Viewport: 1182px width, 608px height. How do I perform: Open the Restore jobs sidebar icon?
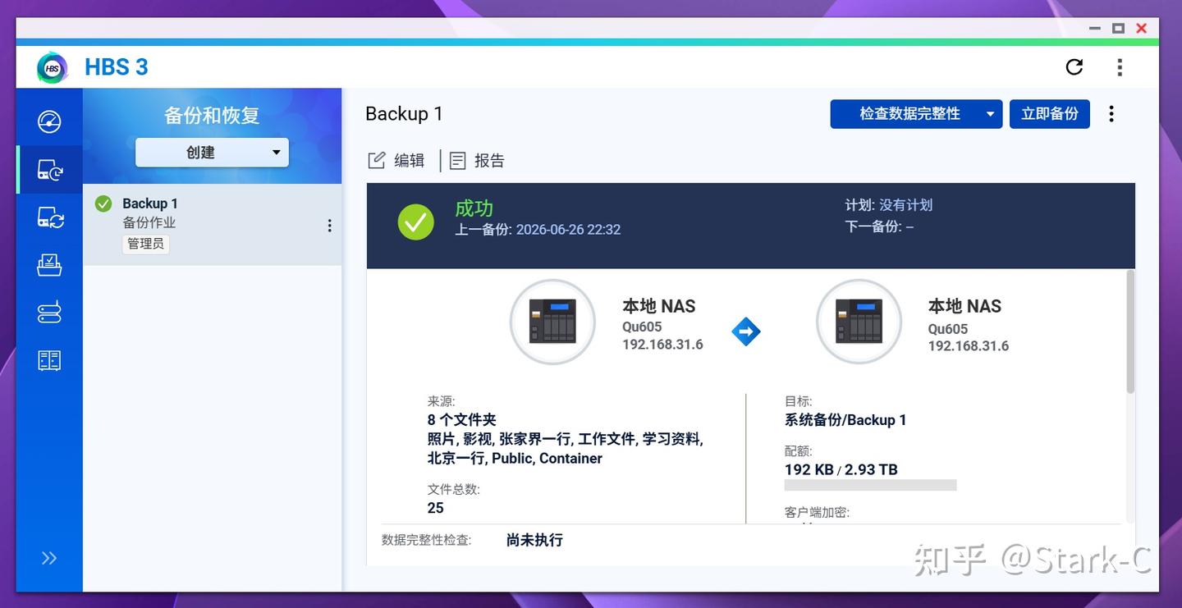coord(49,265)
